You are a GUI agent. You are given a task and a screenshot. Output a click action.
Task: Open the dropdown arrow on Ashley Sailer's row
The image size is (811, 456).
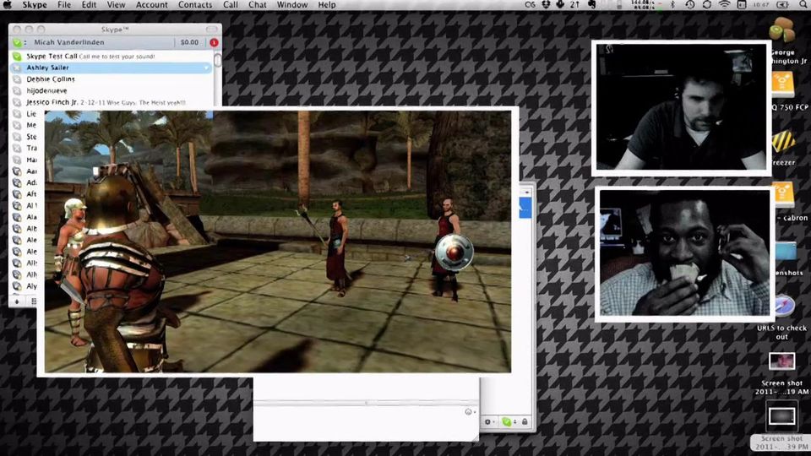[207, 68]
